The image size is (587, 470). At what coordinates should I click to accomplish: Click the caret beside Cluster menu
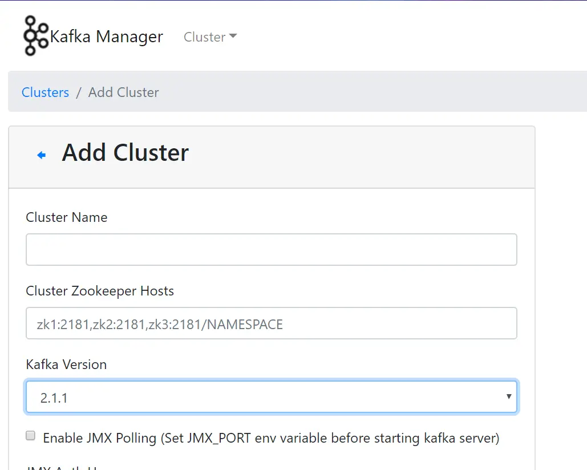click(x=233, y=37)
